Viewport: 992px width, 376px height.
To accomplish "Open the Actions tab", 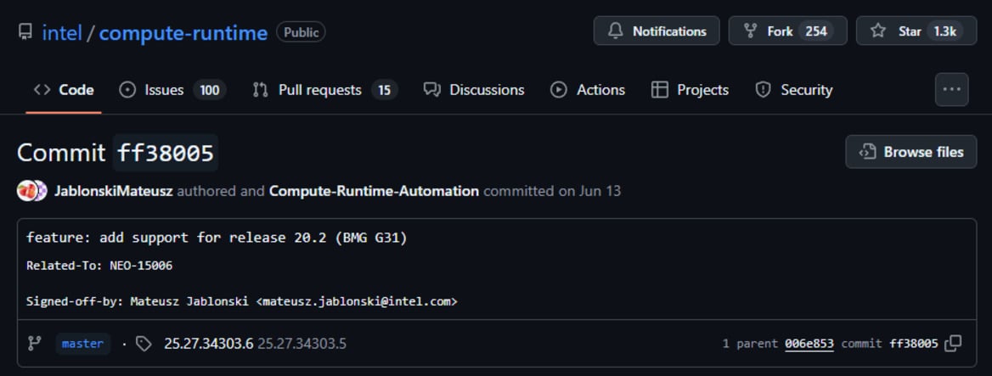I will (587, 90).
